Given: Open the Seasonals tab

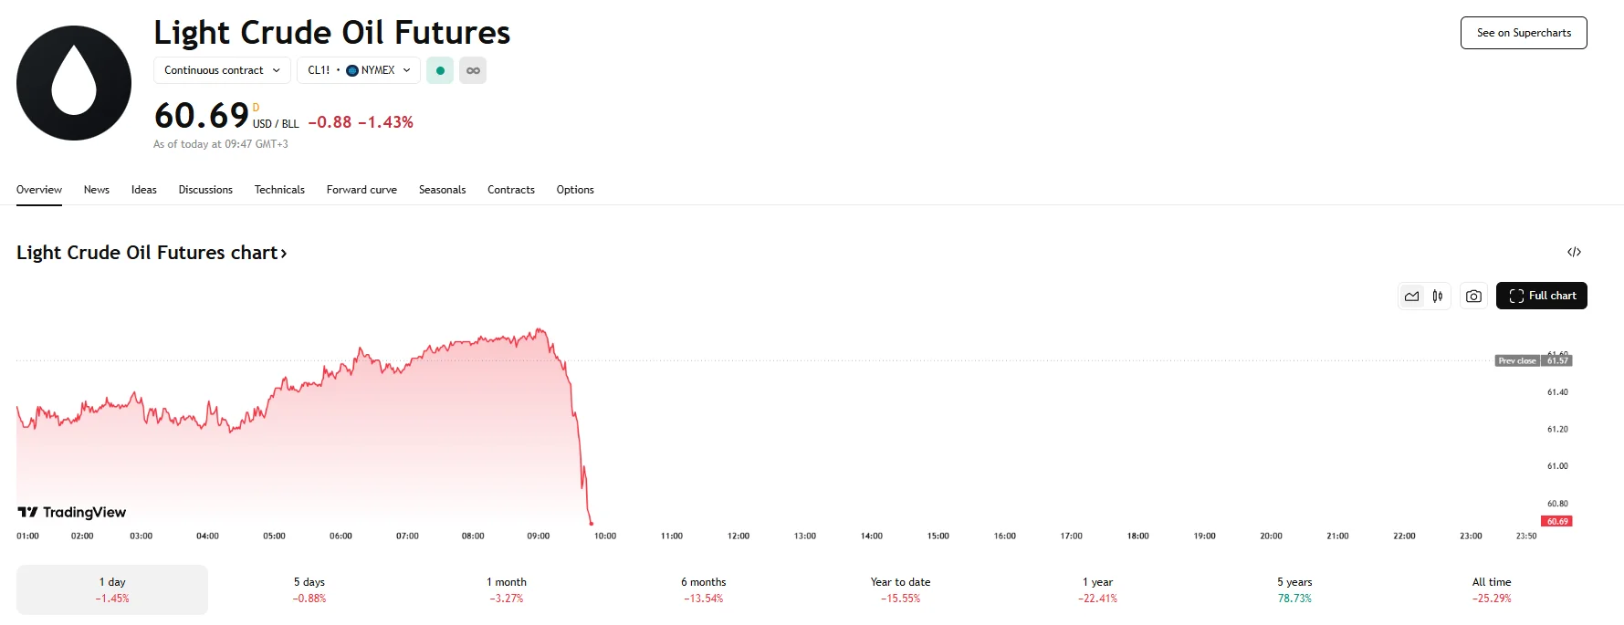Looking at the screenshot, I should click(442, 190).
